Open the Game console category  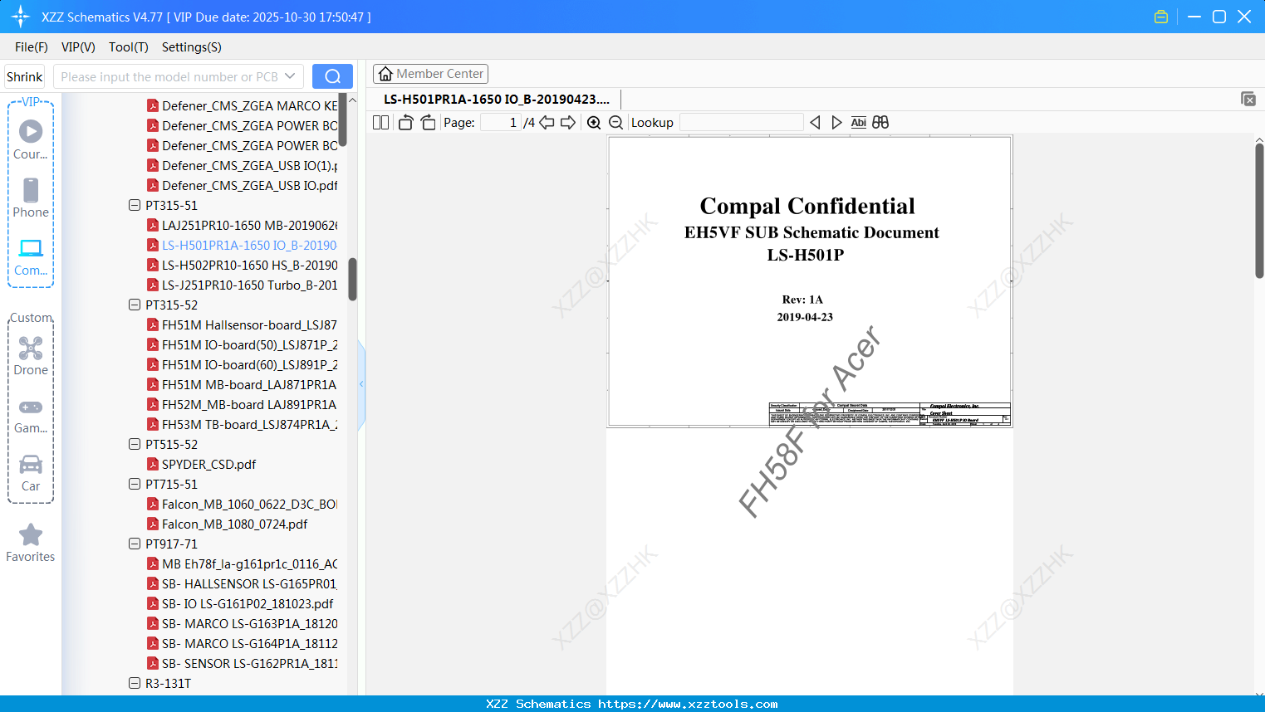[x=31, y=407]
